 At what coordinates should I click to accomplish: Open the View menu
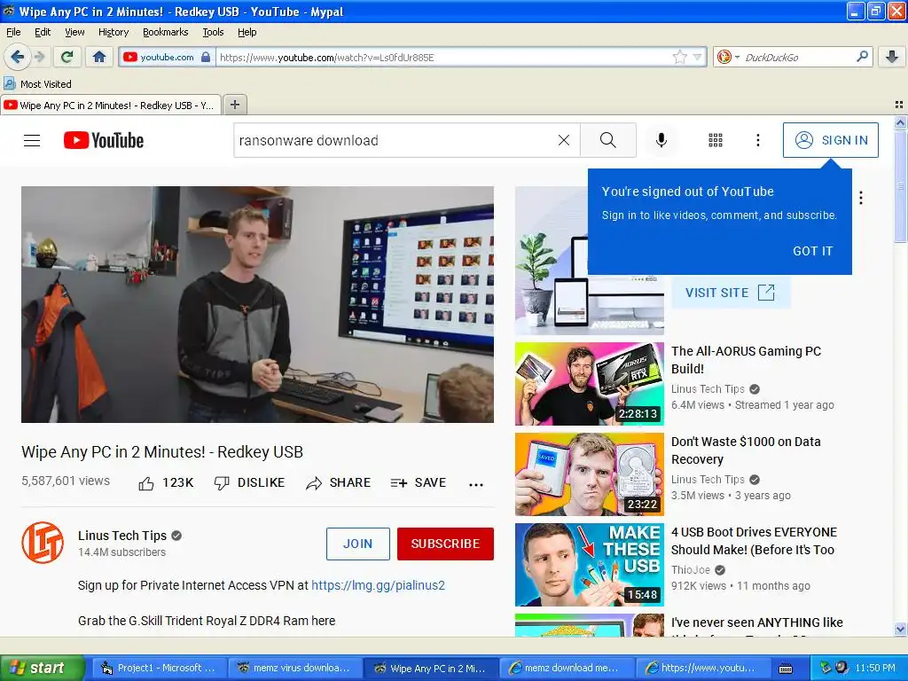pyautogui.click(x=74, y=32)
